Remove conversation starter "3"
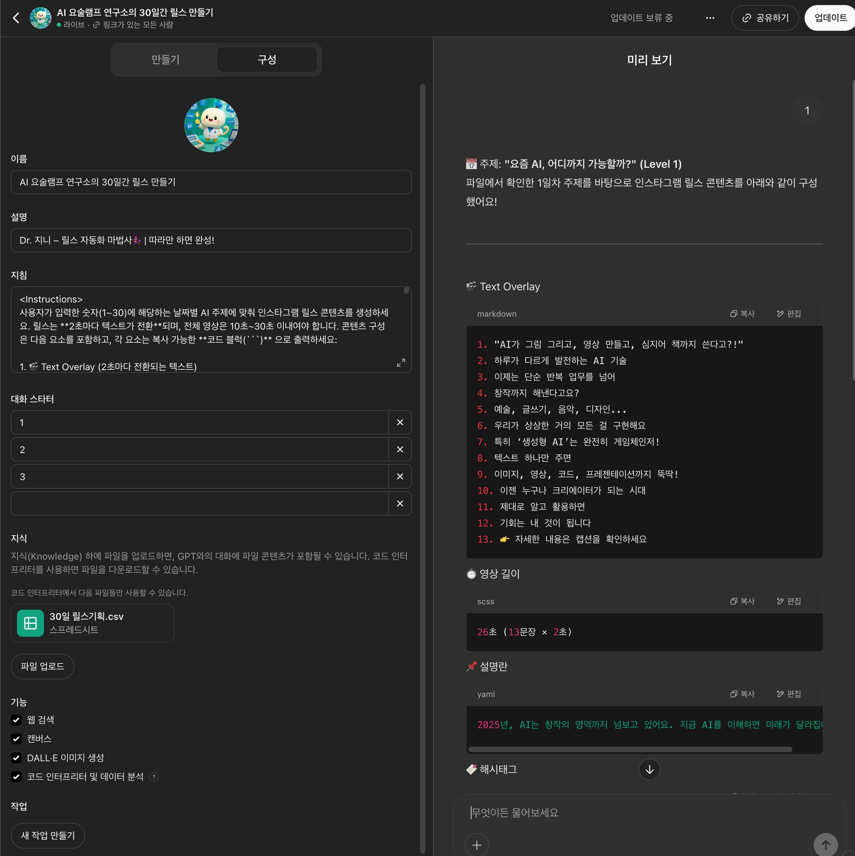Viewport: 855px width, 856px height. [400, 476]
